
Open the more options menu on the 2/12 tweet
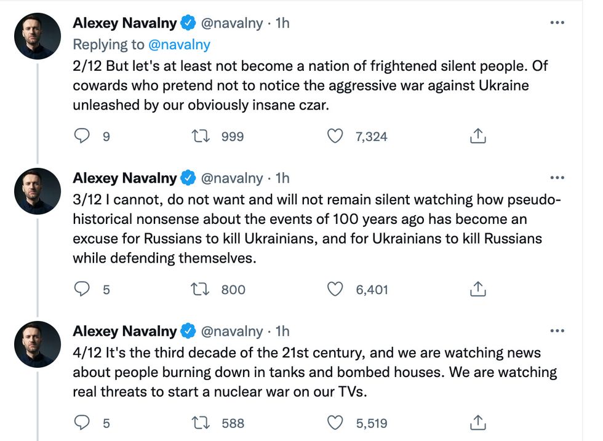(x=557, y=22)
